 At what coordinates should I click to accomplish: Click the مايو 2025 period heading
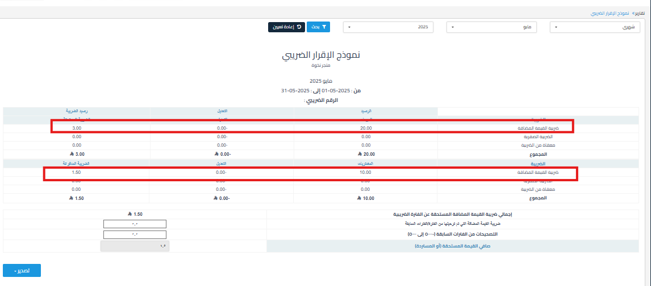(321, 81)
